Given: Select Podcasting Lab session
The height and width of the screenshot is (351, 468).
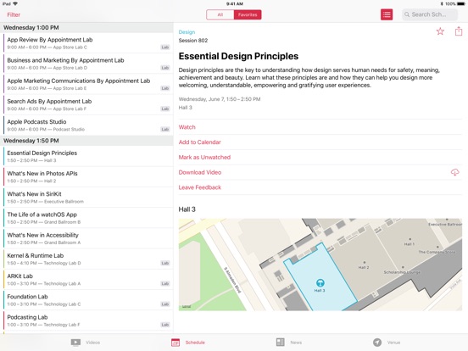Looking at the screenshot, I should pos(86,320).
